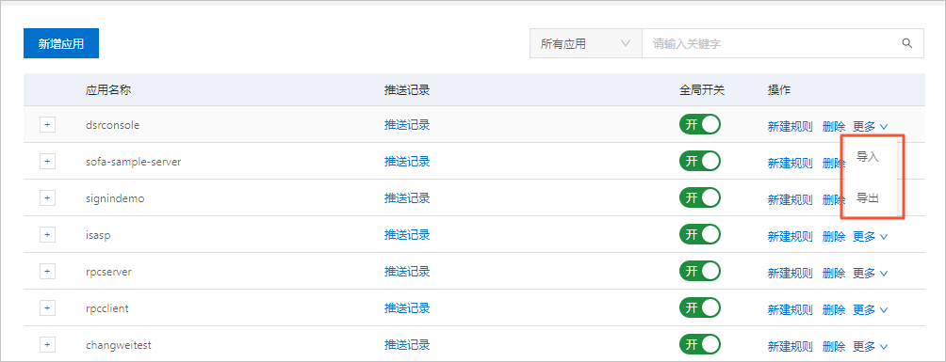Expand the rpcserver row plus icon
Viewport: 946px width, 362px height.
(x=48, y=272)
